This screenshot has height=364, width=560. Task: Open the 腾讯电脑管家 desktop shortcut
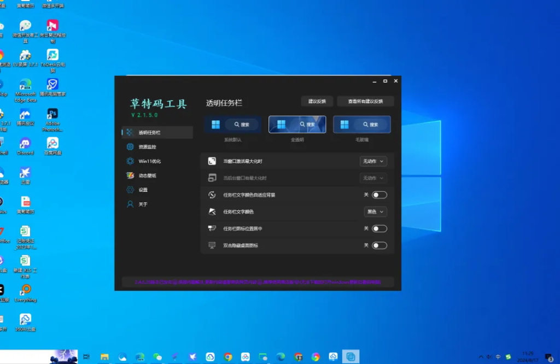tap(52, 87)
